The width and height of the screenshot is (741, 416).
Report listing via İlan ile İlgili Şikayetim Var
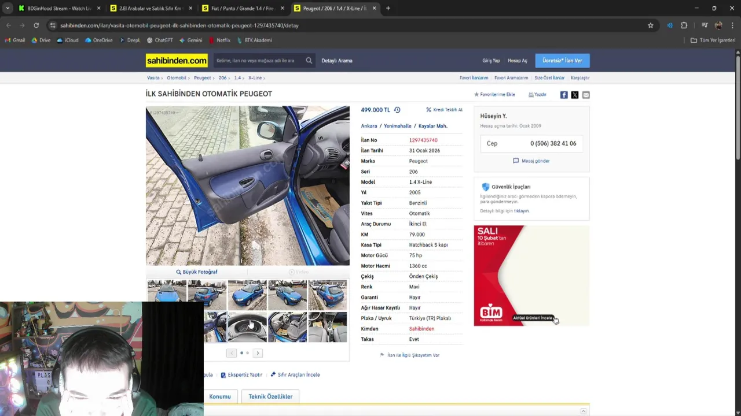tap(410, 355)
